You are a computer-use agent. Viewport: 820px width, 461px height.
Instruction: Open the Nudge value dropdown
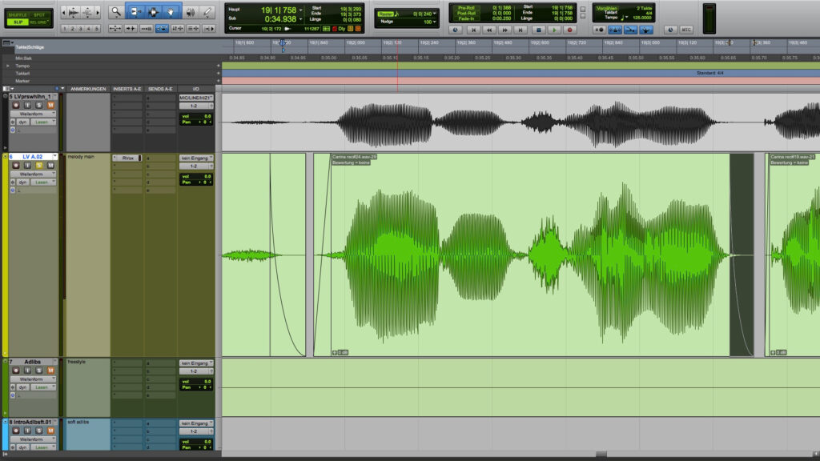pyautogui.click(x=434, y=22)
